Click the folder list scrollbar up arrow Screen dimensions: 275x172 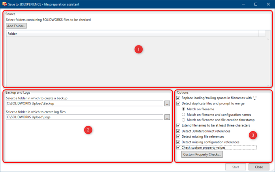point(267,39)
